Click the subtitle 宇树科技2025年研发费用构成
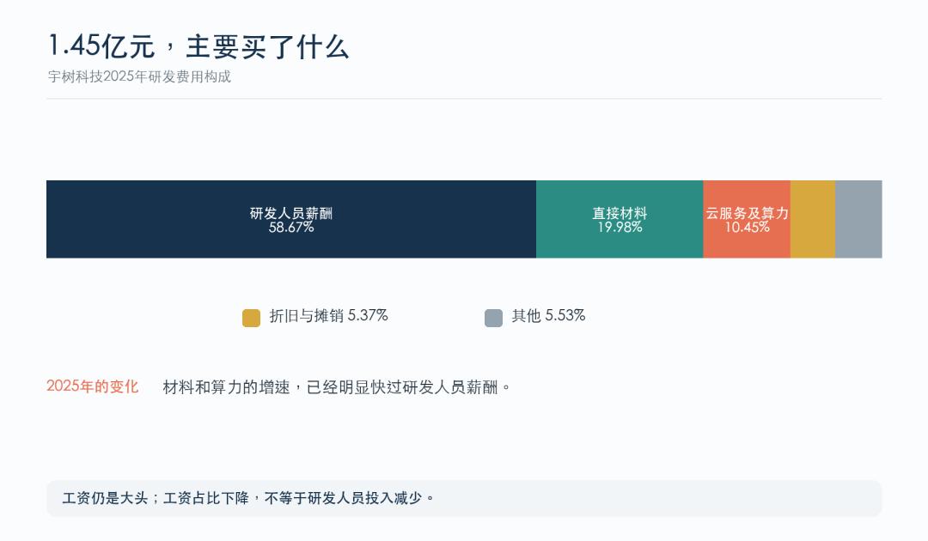928x541 pixels. pos(140,77)
